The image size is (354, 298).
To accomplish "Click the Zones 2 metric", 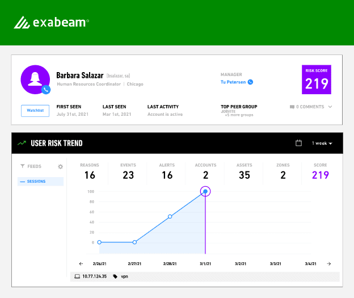I will click(283, 172).
